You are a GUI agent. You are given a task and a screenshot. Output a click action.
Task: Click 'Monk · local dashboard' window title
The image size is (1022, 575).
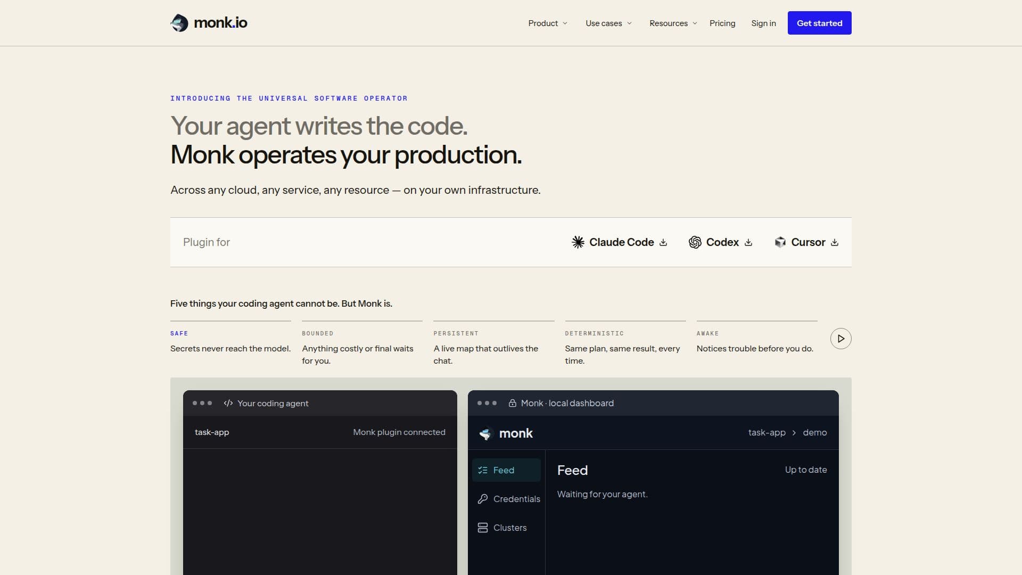pyautogui.click(x=567, y=403)
